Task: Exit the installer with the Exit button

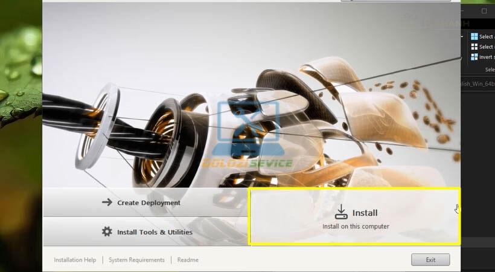Action: [x=430, y=260]
